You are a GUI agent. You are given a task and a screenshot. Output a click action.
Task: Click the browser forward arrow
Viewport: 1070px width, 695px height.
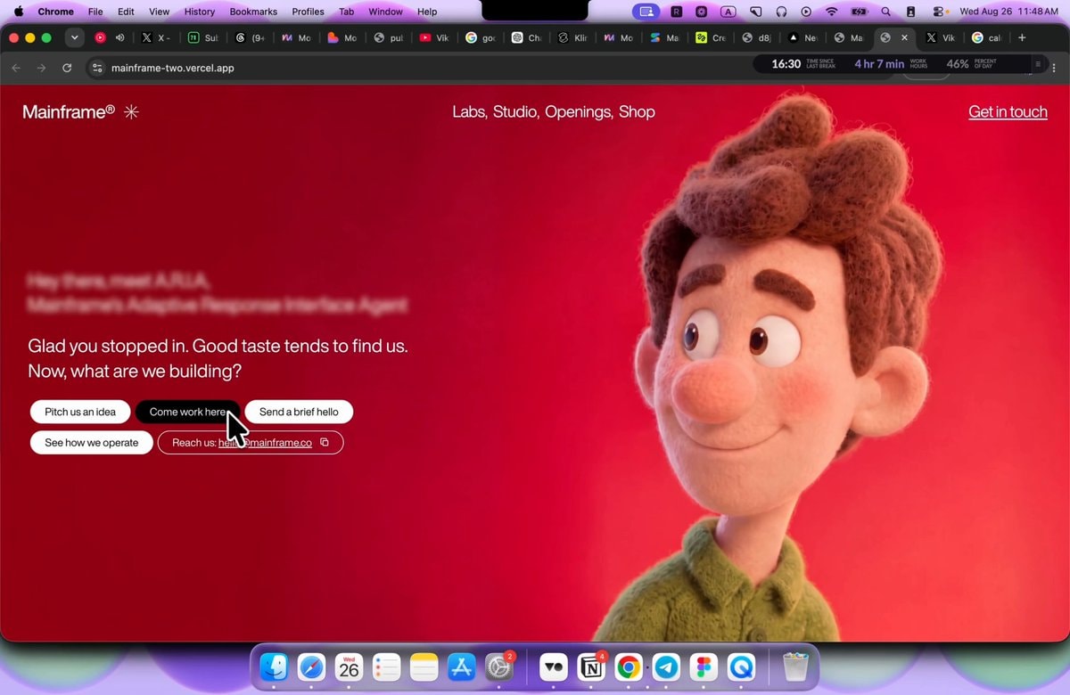tap(41, 68)
